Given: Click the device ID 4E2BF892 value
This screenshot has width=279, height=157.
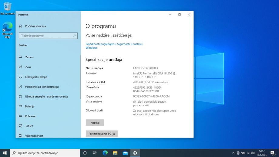Looking at the screenshot, I should pos(147,89).
